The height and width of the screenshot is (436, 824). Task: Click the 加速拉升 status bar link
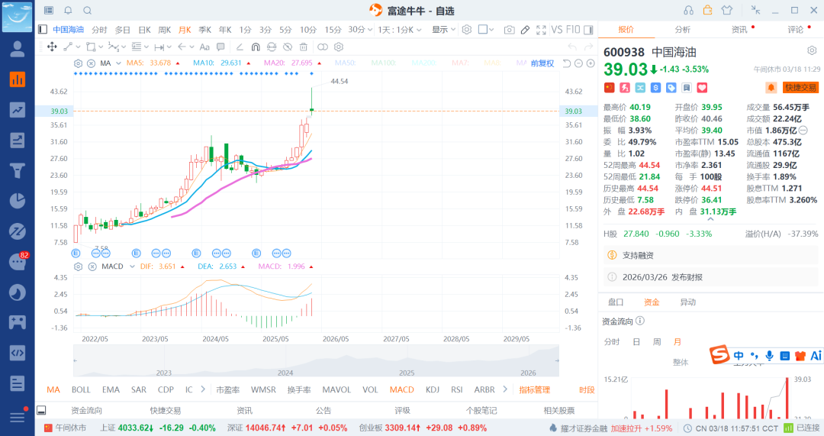pyautogui.click(x=626, y=428)
